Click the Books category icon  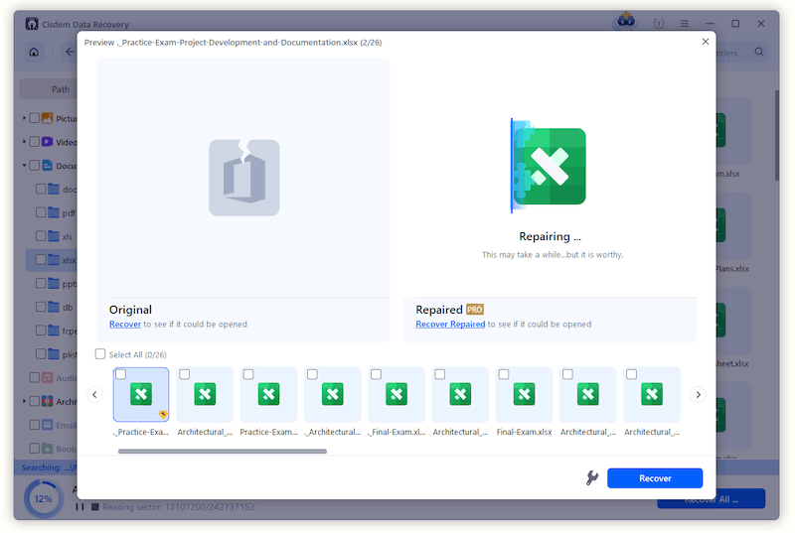pos(47,449)
